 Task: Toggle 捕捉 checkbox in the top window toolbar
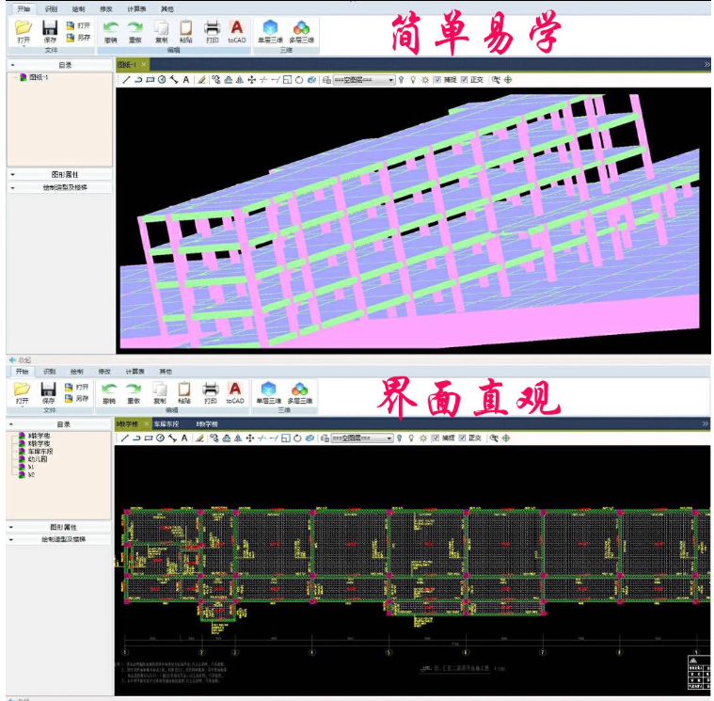[437, 80]
